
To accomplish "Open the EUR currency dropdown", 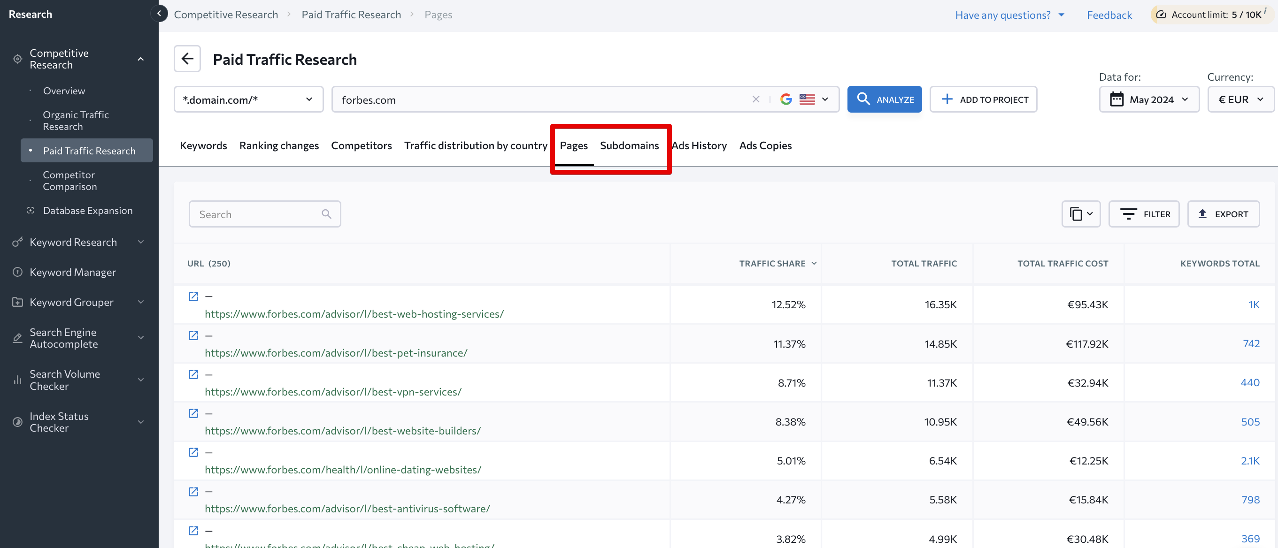I will click(x=1240, y=99).
